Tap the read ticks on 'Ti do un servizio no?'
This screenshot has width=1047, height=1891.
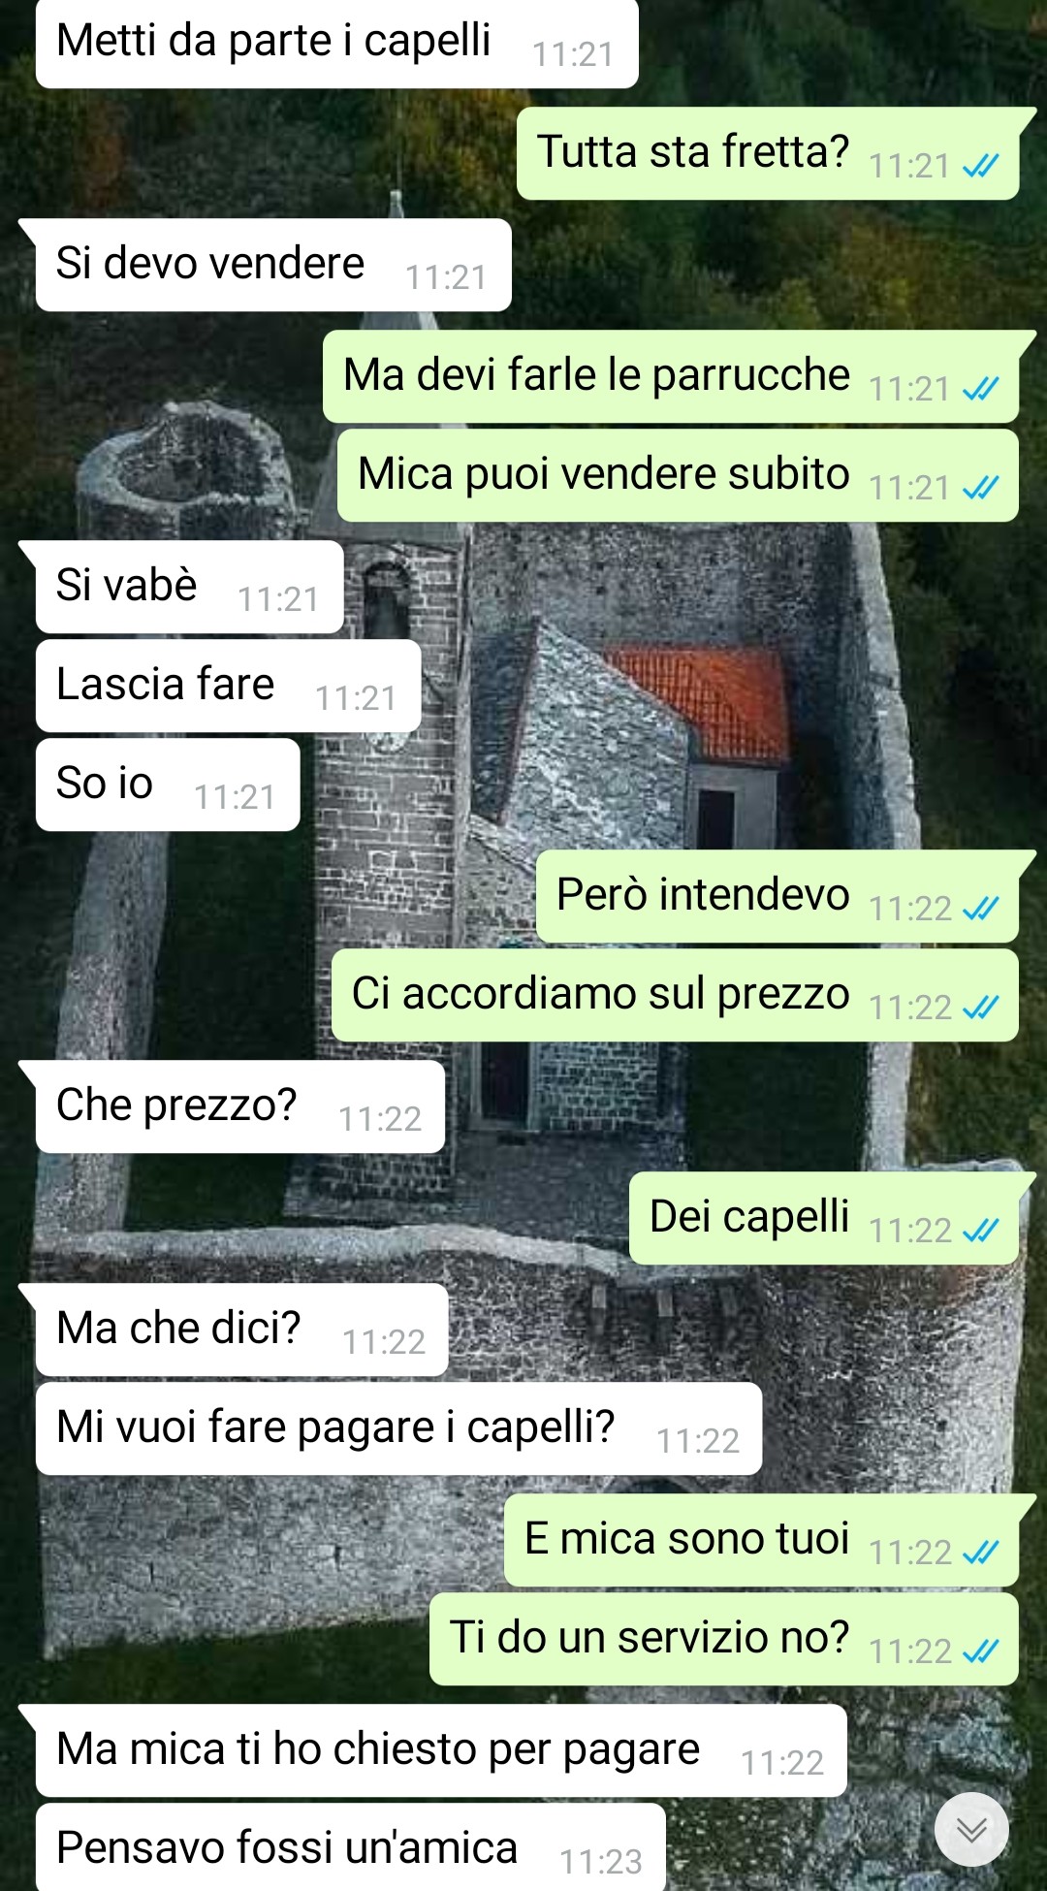coord(980,1651)
